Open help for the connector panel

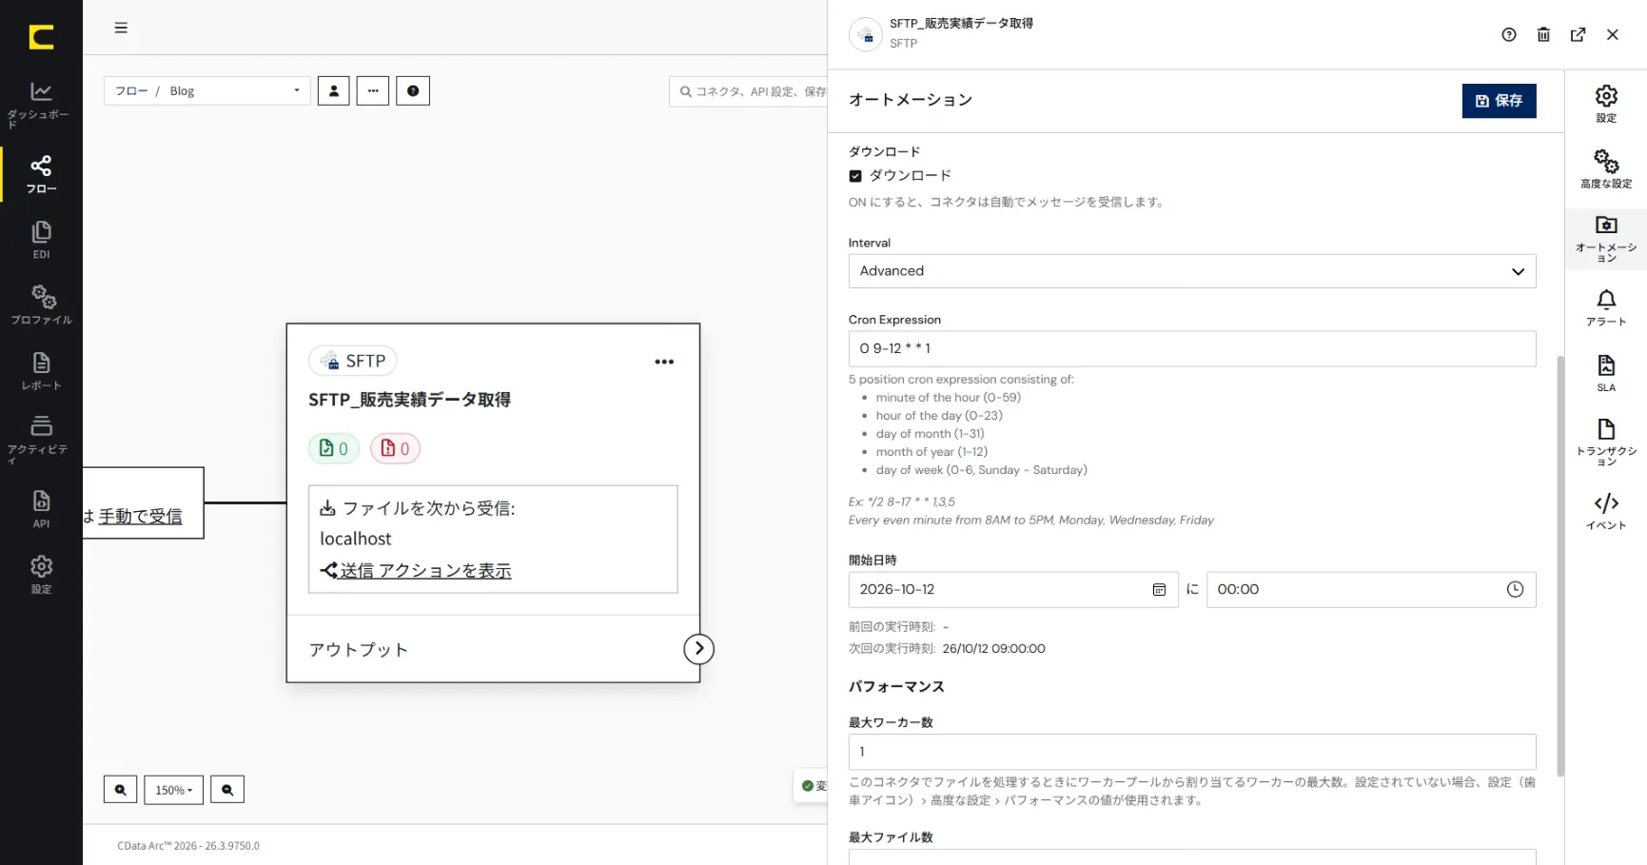click(x=1509, y=34)
